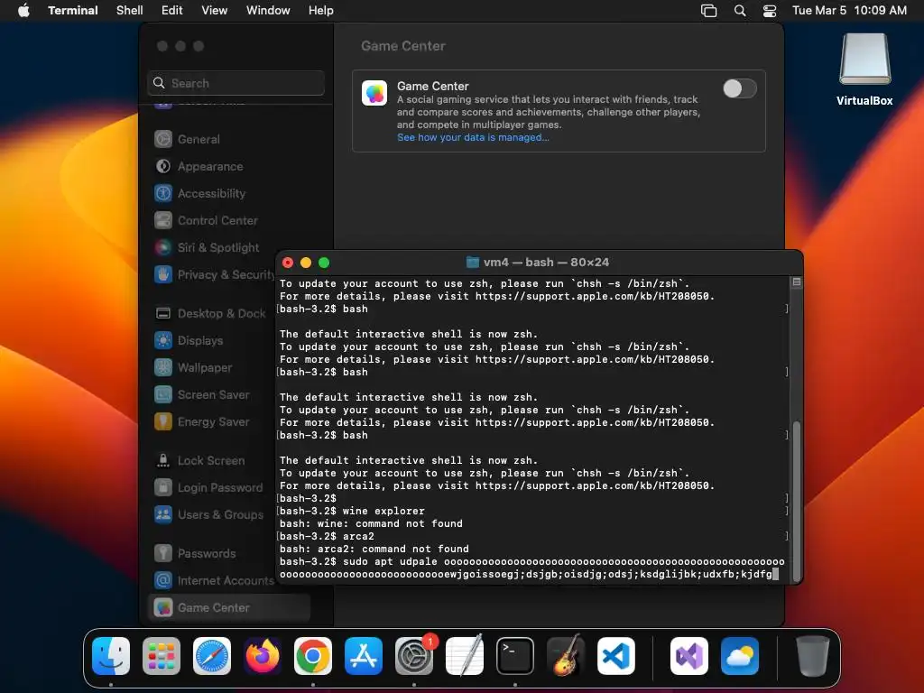This screenshot has height=693, width=924.
Task: Follow the See how your data is managed link
Action: [x=473, y=137]
